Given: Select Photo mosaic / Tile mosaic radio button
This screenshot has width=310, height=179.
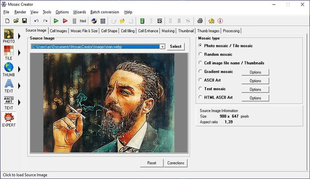Looking at the screenshot, I should (200, 45).
